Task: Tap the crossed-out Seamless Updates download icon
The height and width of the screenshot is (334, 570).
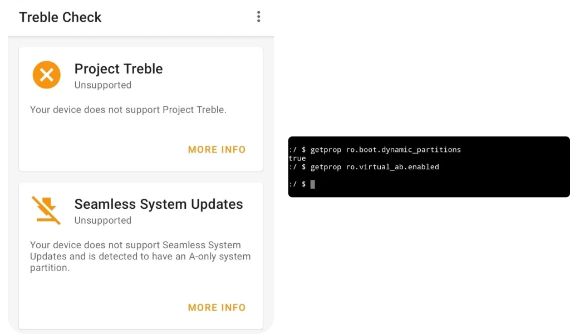Action: coord(46,210)
